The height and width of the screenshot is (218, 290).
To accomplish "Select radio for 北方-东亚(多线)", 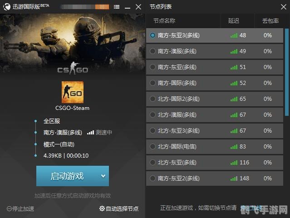I will [x=152, y=163].
